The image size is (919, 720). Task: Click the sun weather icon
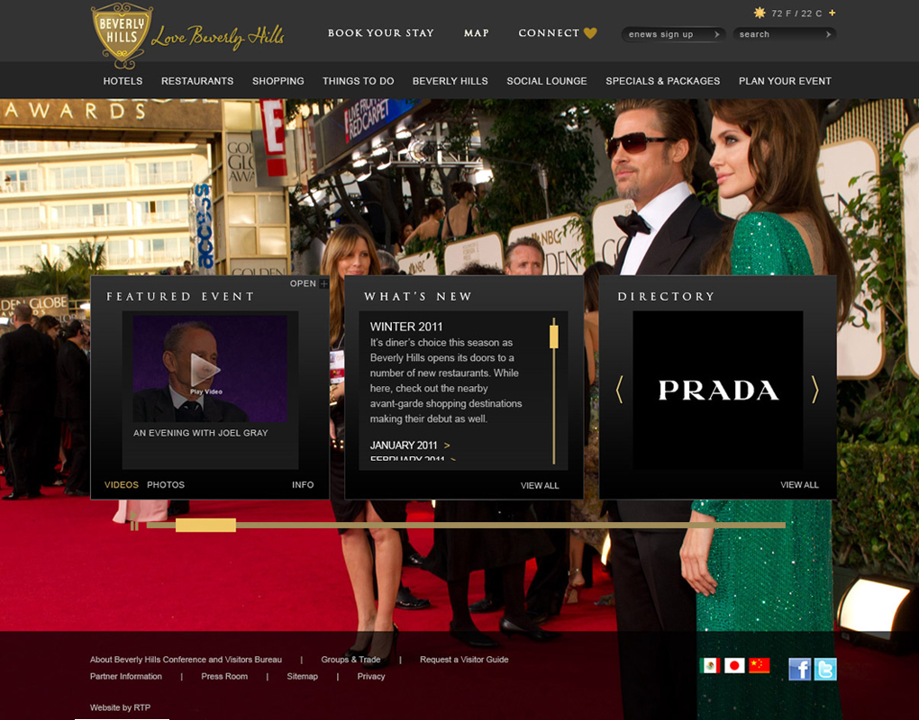760,13
